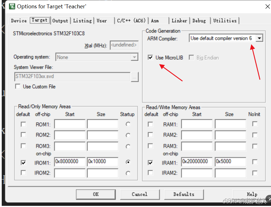271x207 pixels.
Task: Select the Target tab
Action: click(40, 20)
